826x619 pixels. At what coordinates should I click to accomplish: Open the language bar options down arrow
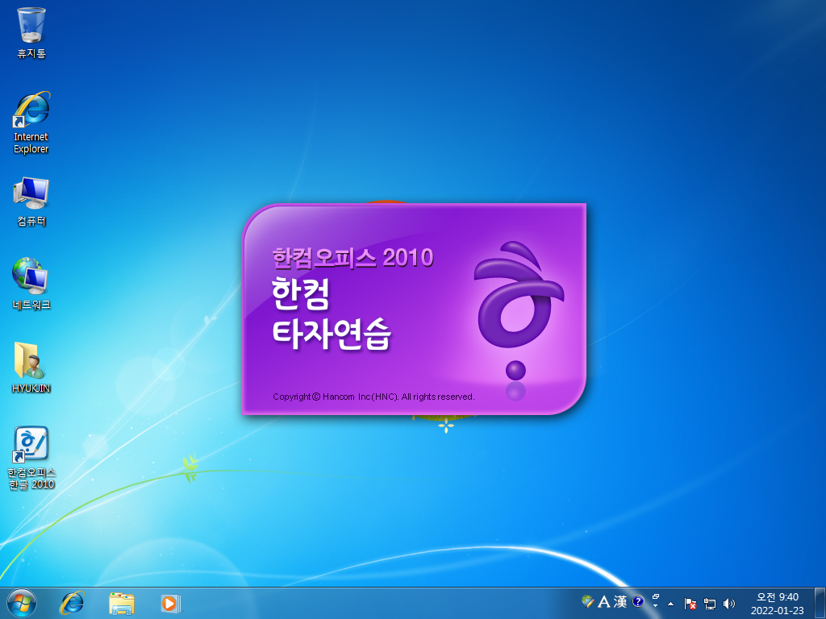[x=656, y=606]
